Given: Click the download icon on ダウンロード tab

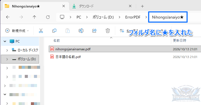Looking at the screenshot, I should [x=74, y=6].
